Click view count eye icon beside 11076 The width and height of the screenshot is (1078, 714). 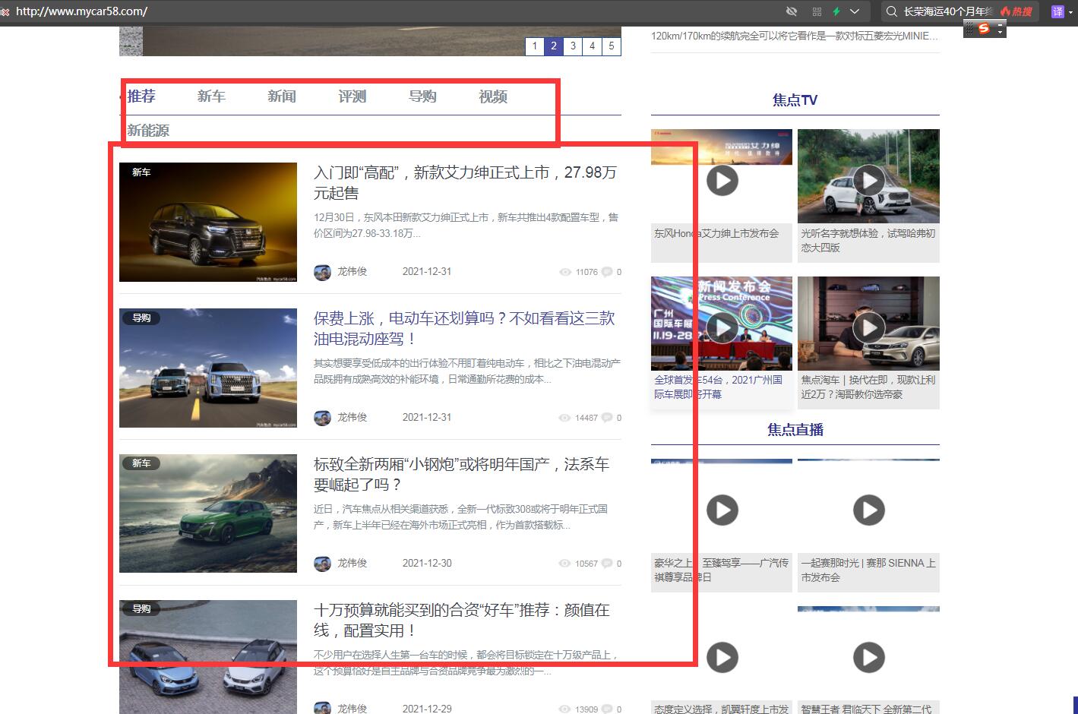564,272
